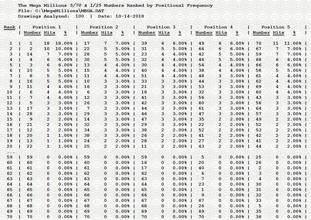Click the rank number 59 in Rank column
This screenshot has width=311, height=220.
coord(10,157)
